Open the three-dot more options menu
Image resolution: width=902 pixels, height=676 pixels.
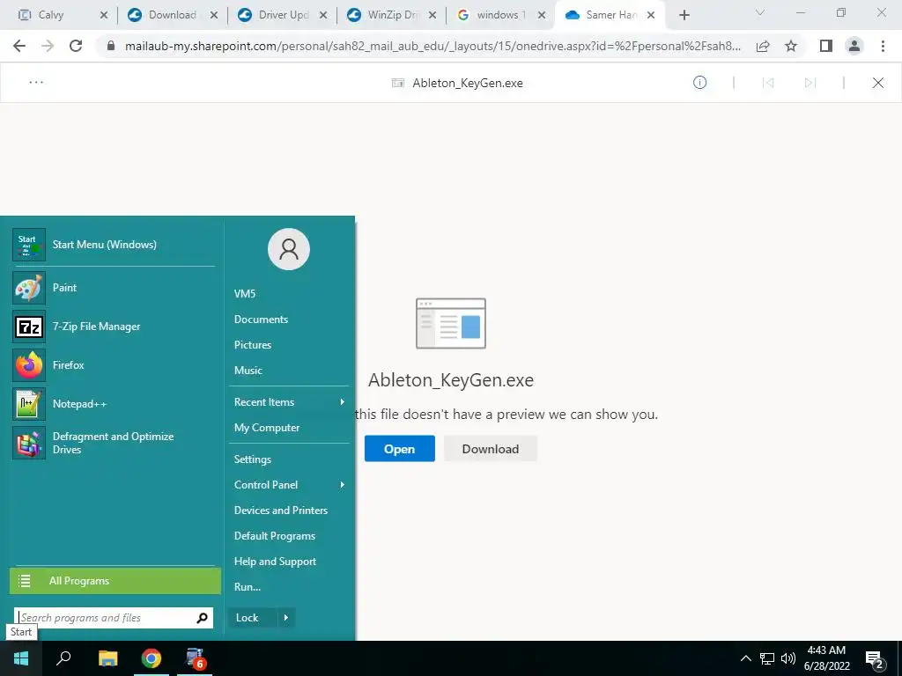pos(36,82)
